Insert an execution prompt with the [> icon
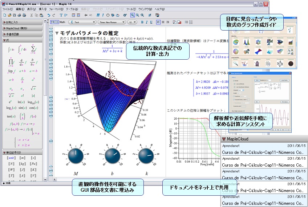The height and width of the screenshot is (207, 308). 66,15
